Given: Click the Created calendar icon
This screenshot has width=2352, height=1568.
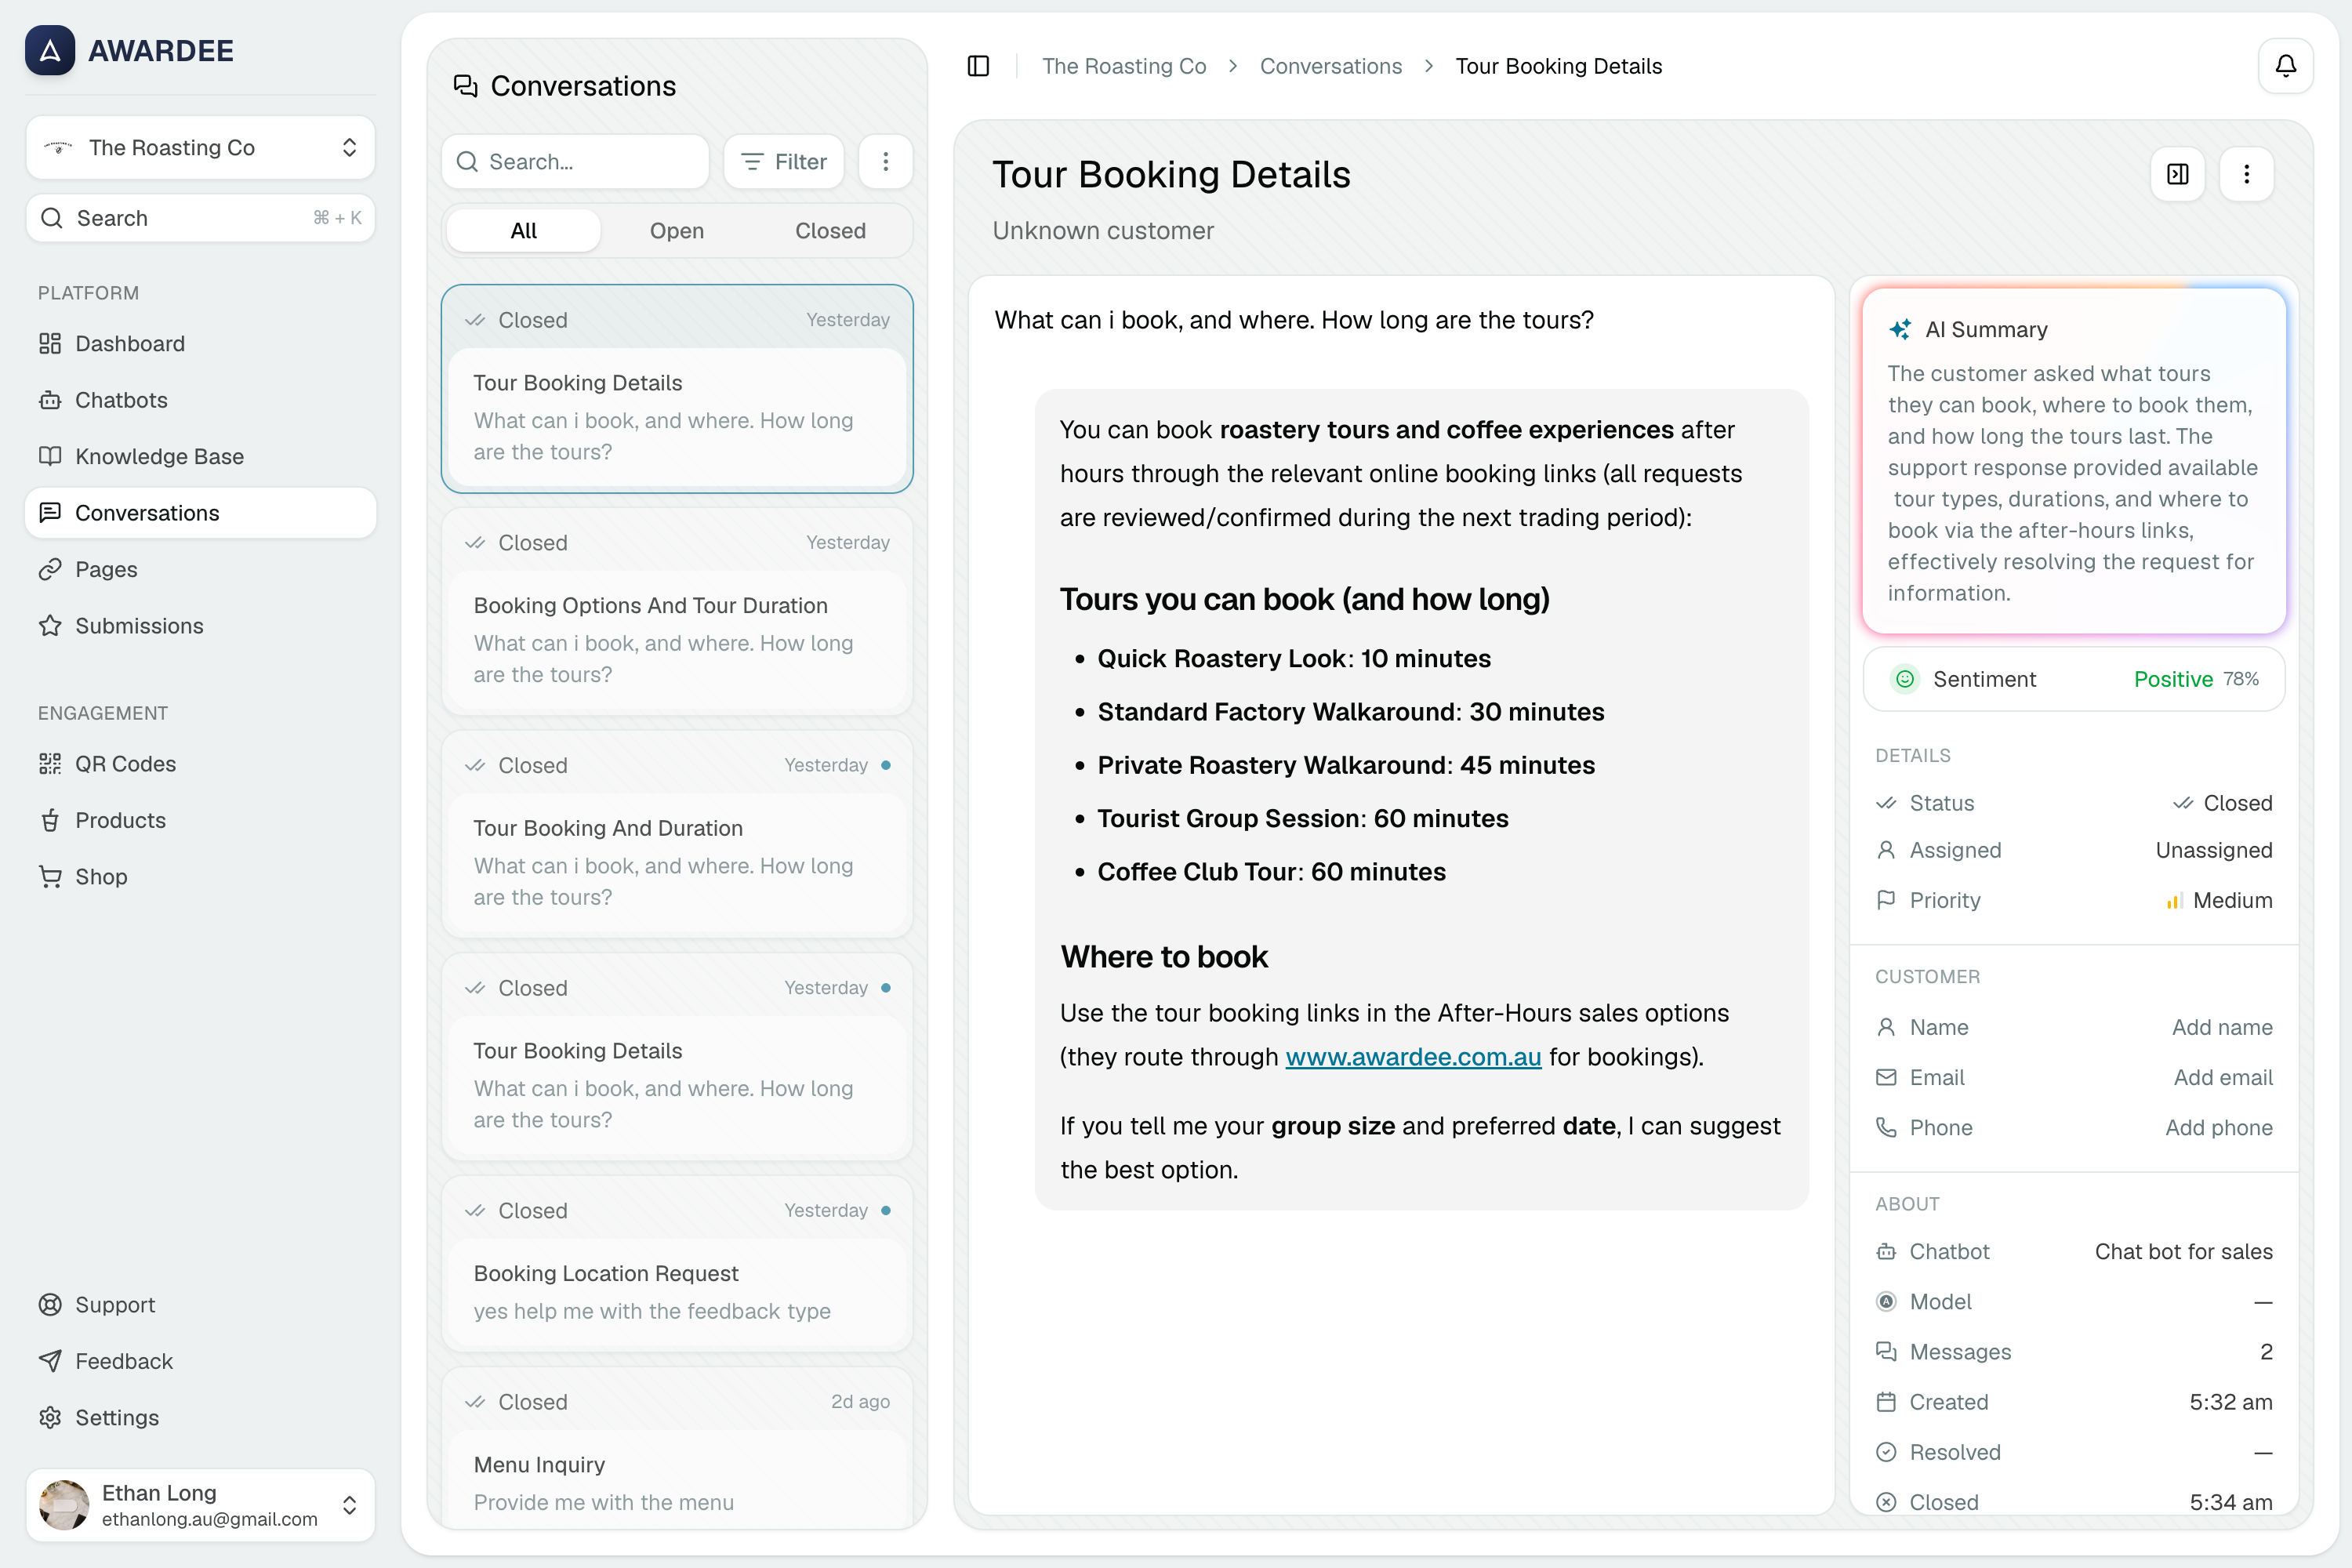Looking at the screenshot, I should coord(1886,1402).
